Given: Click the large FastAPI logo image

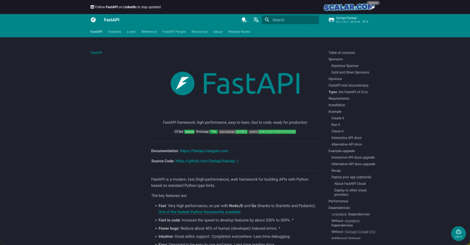Looking at the screenshot, I should (x=235, y=83).
